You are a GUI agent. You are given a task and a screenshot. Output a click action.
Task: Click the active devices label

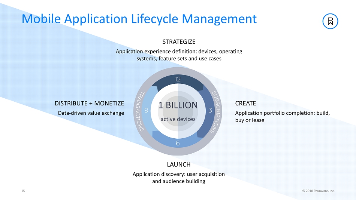pyautogui.click(x=178, y=119)
